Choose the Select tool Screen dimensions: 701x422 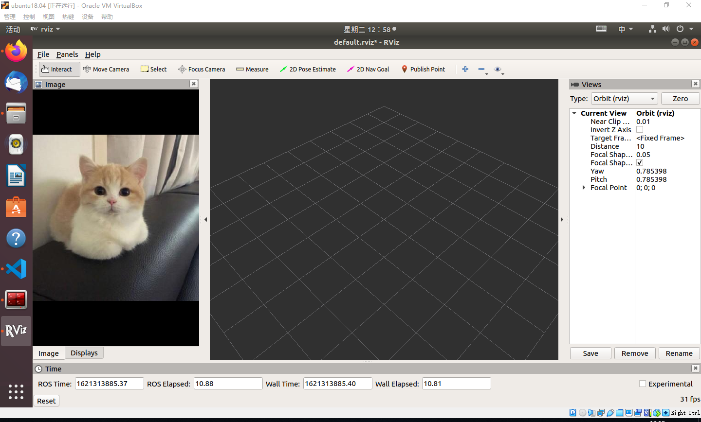[x=153, y=69]
